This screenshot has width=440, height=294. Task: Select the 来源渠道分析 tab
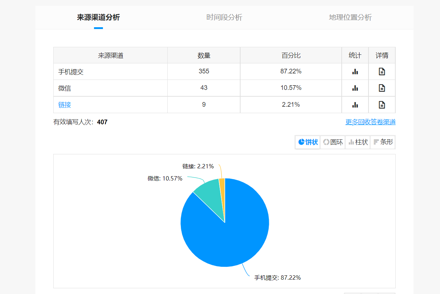(x=98, y=17)
